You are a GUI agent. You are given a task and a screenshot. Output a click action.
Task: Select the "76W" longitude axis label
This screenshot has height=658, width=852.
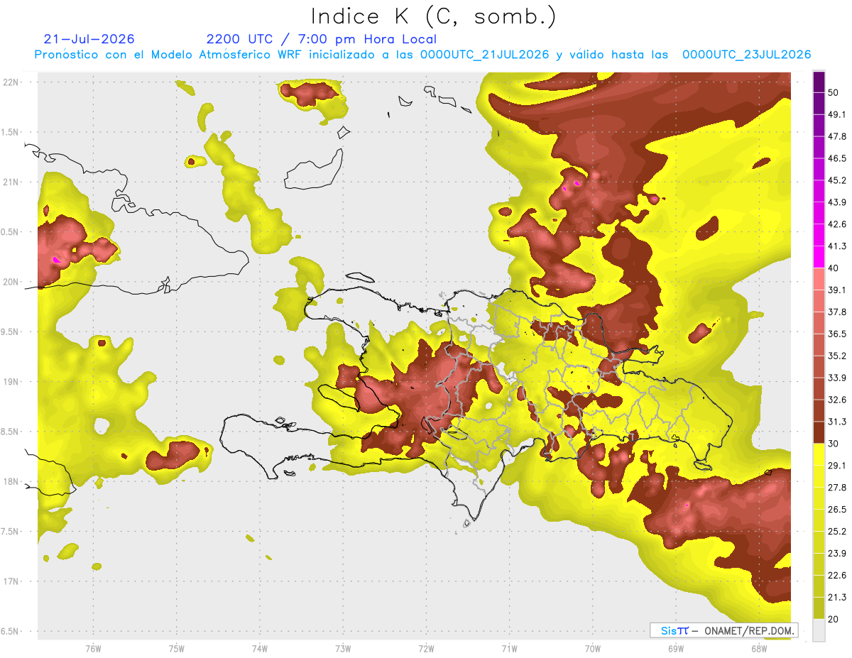(x=93, y=648)
